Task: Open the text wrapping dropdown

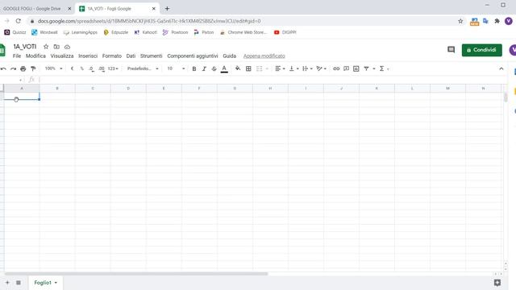Action: [307, 68]
